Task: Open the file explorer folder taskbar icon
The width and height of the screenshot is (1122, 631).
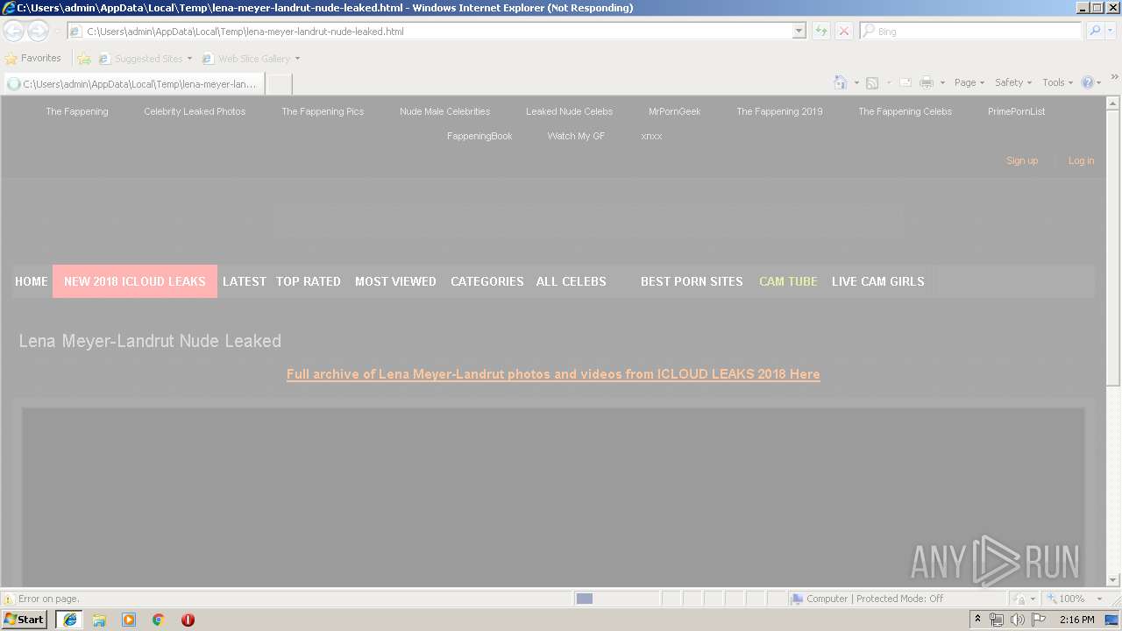Action: (x=99, y=620)
